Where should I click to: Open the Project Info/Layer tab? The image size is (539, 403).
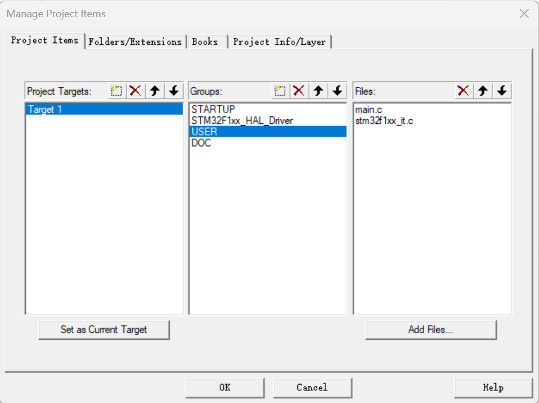(x=280, y=42)
